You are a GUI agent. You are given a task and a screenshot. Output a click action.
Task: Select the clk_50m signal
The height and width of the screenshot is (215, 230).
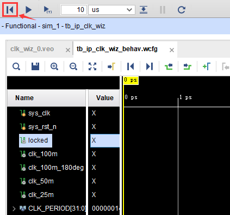[41, 181]
